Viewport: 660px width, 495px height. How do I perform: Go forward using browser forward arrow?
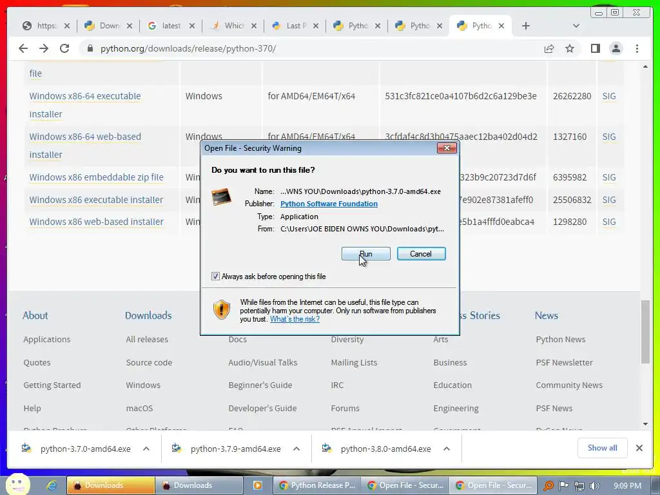[x=44, y=48]
